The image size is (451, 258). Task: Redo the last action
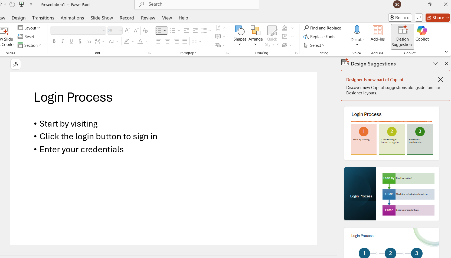12,4
